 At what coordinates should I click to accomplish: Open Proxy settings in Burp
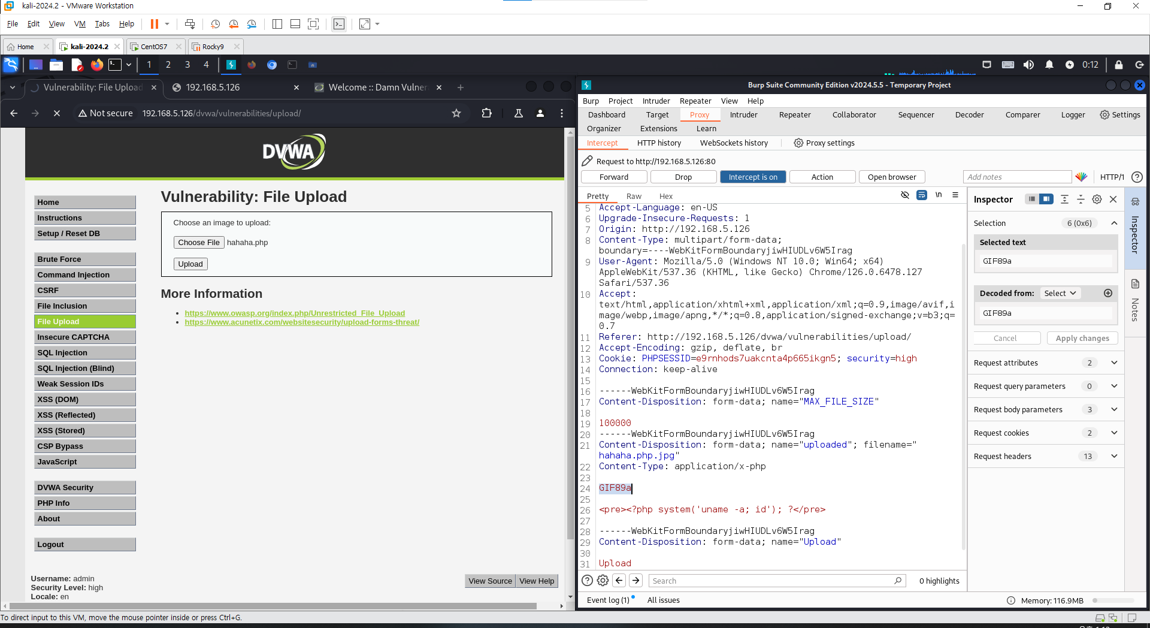click(x=824, y=143)
